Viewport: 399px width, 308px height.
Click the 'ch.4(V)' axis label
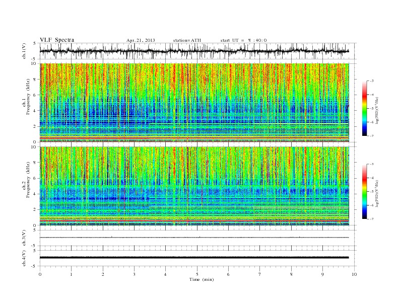pos(24,259)
